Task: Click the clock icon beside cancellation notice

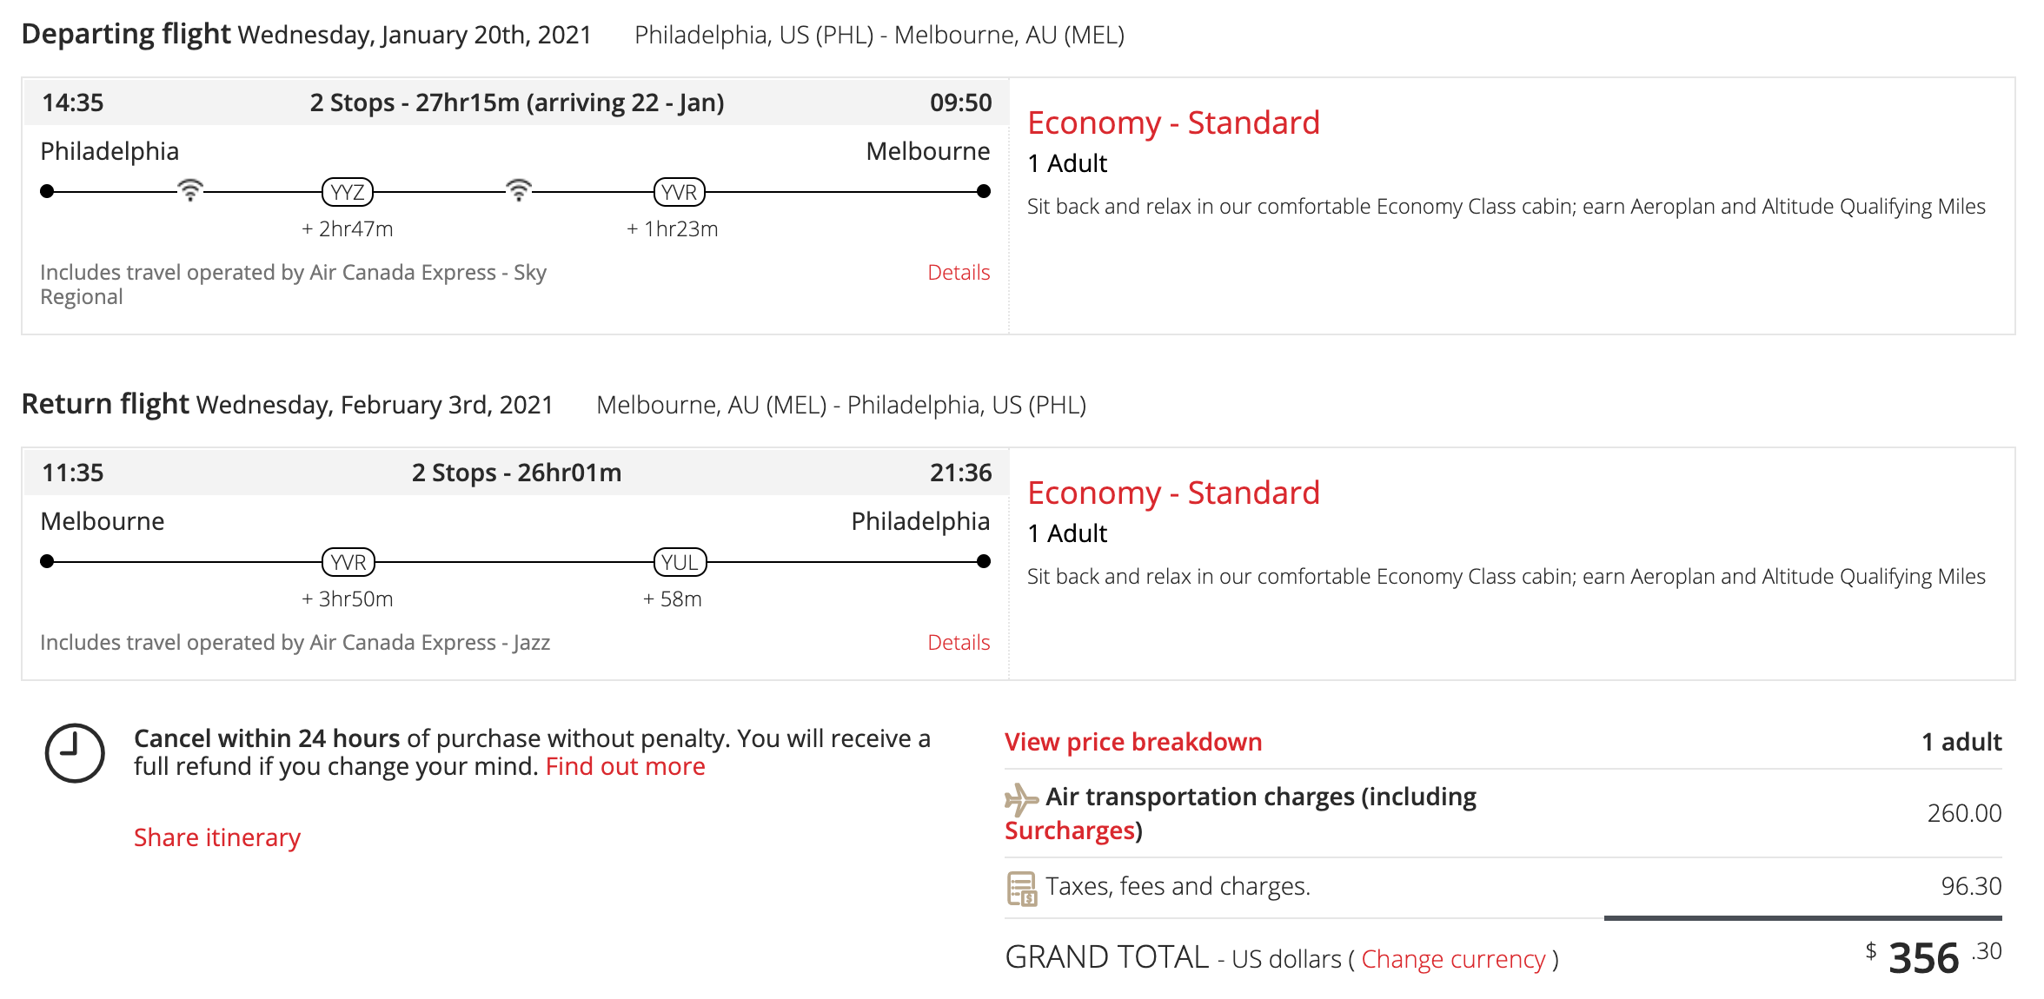Action: click(x=75, y=752)
